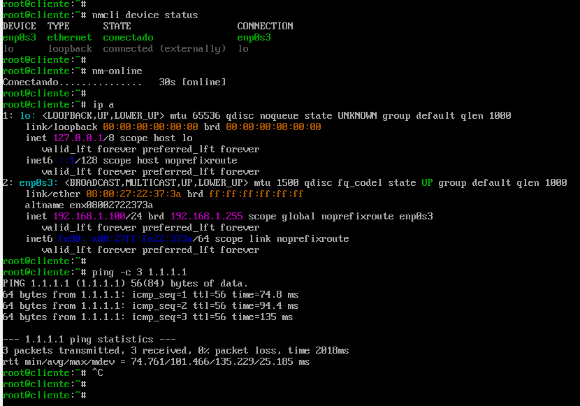Select the "time 2018ms" total time

pyautogui.click(x=318, y=351)
